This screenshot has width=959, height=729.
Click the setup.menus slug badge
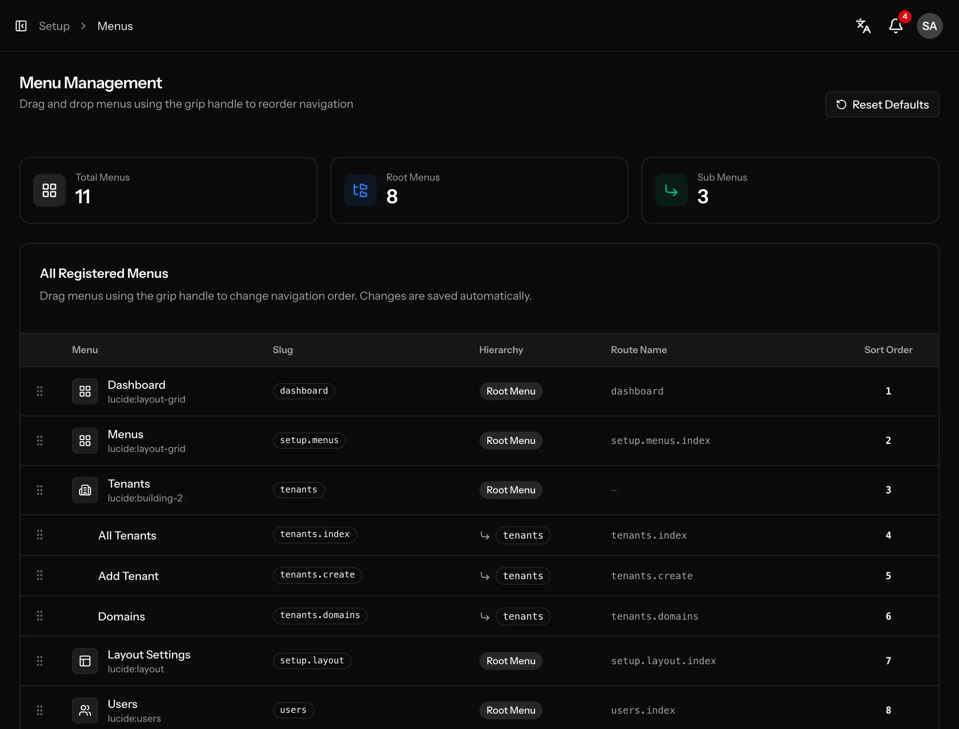[309, 440]
